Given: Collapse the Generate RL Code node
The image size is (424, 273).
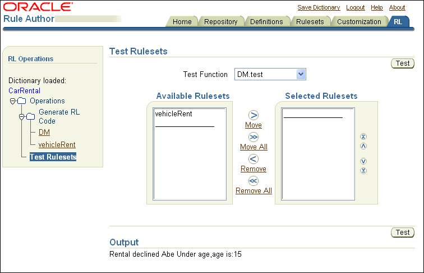Looking at the screenshot, I should pyautogui.click(x=22, y=117).
